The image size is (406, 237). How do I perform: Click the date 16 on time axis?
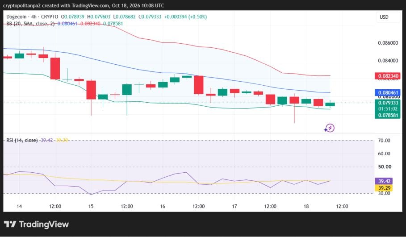[x=163, y=206]
